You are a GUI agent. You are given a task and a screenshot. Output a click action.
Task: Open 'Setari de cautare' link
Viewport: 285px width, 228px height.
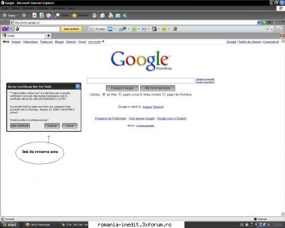[x=250, y=42]
